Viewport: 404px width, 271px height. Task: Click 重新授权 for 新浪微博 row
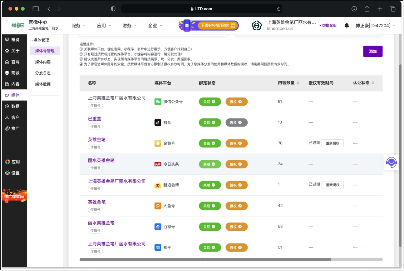333,185
